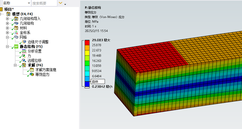This screenshot has height=129, width=242.
Task: Select 几何结构 tree item
Action: (27, 23)
